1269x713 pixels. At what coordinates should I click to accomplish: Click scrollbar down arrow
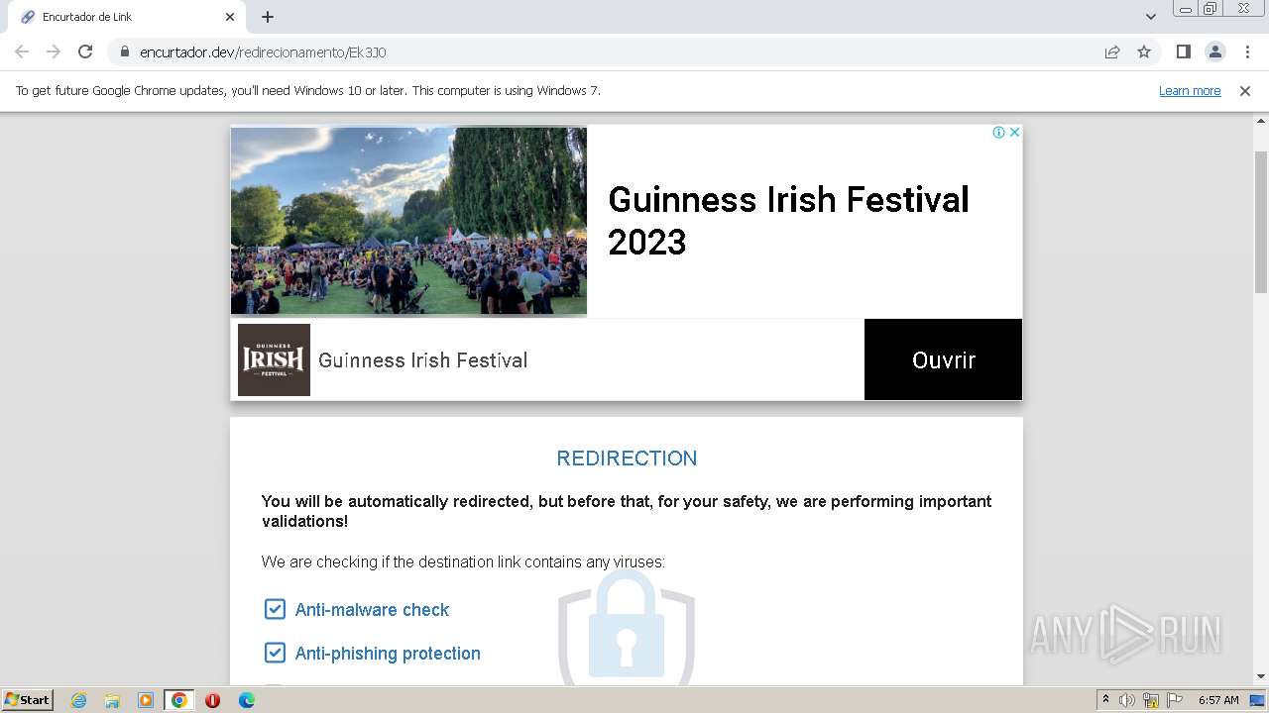pos(1261,676)
